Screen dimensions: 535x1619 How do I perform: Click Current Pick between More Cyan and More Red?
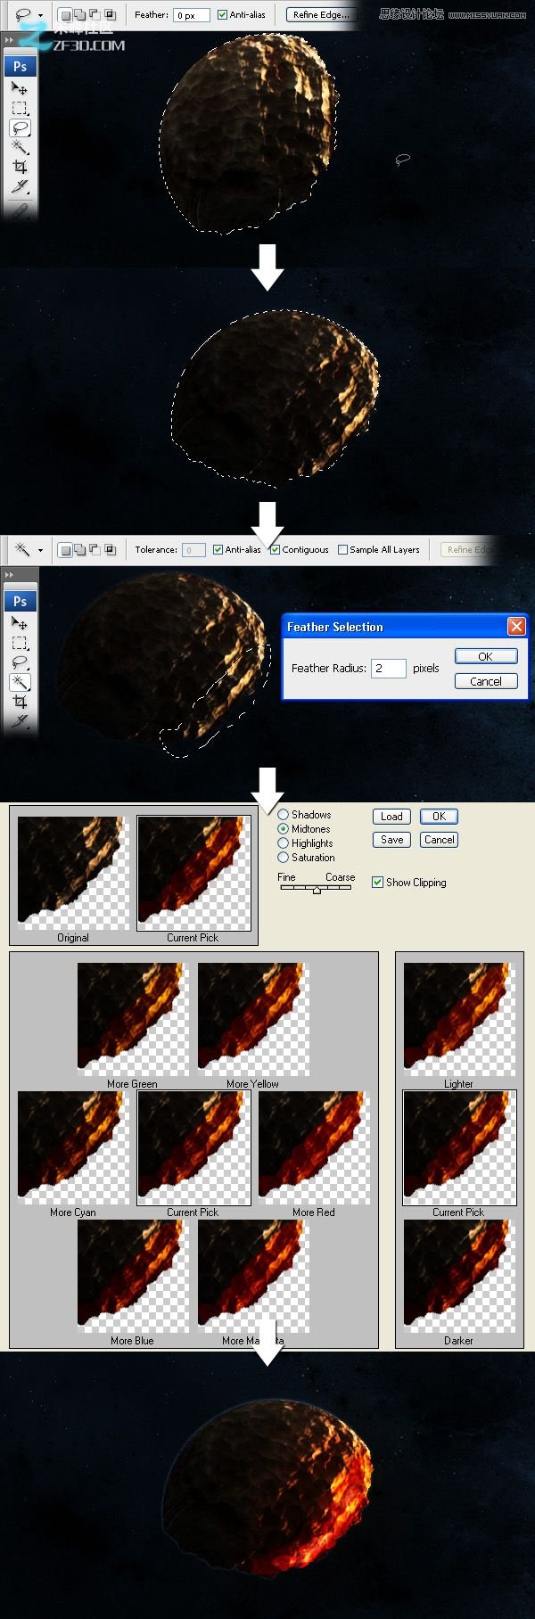tap(193, 1148)
